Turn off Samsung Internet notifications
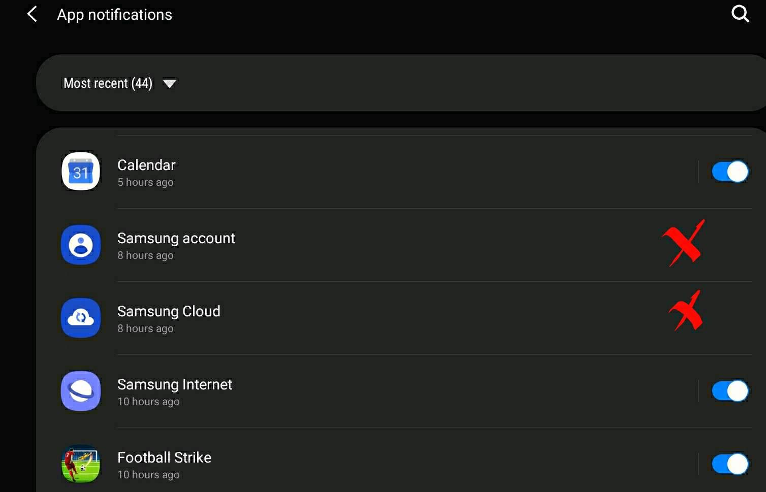This screenshot has width=766, height=492. pos(730,390)
